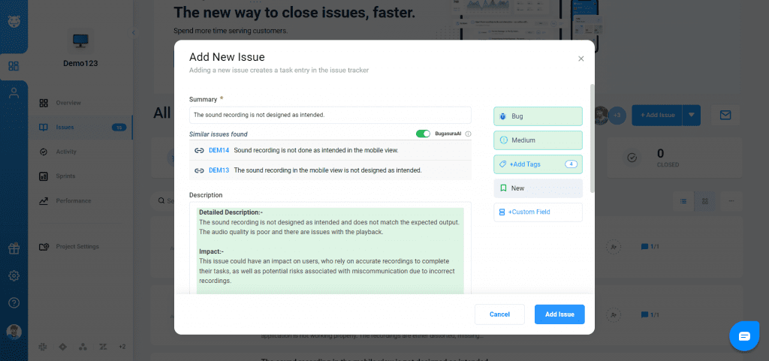Image resolution: width=769 pixels, height=361 pixels.
Task: Click the diamond-shaped integration icon
Action: click(62, 346)
